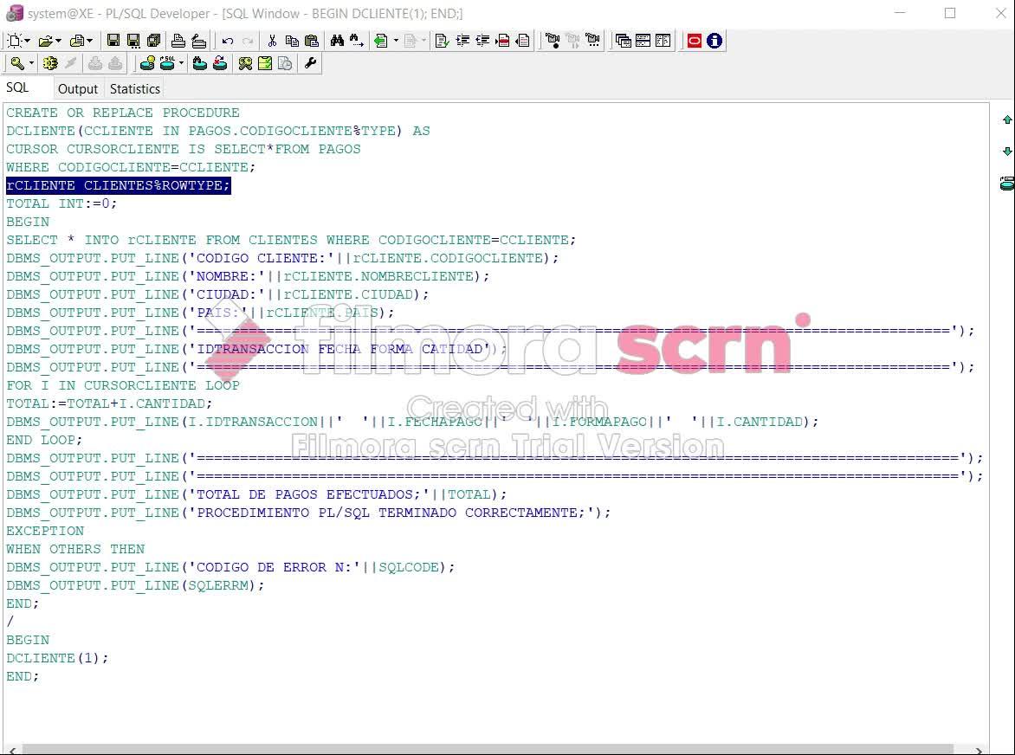Click the Undo arrow icon
Screen dimensions: 1015x755
pos(227,41)
